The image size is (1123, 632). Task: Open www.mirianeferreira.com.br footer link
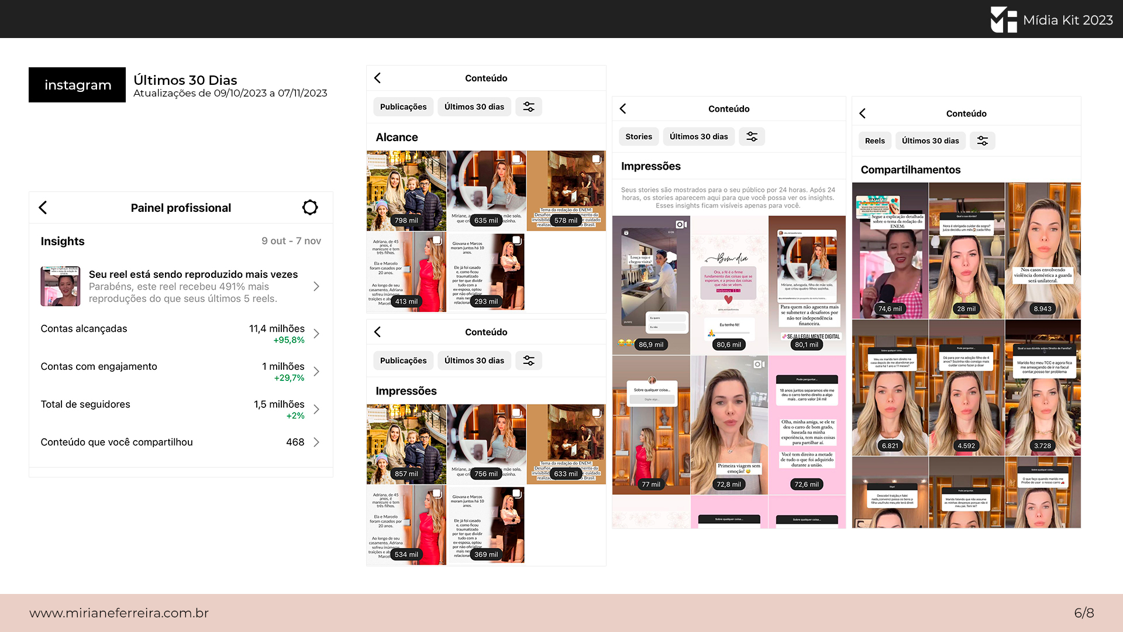(x=119, y=613)
